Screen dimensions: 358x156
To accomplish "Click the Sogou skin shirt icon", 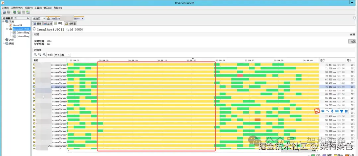I will 341,111.
